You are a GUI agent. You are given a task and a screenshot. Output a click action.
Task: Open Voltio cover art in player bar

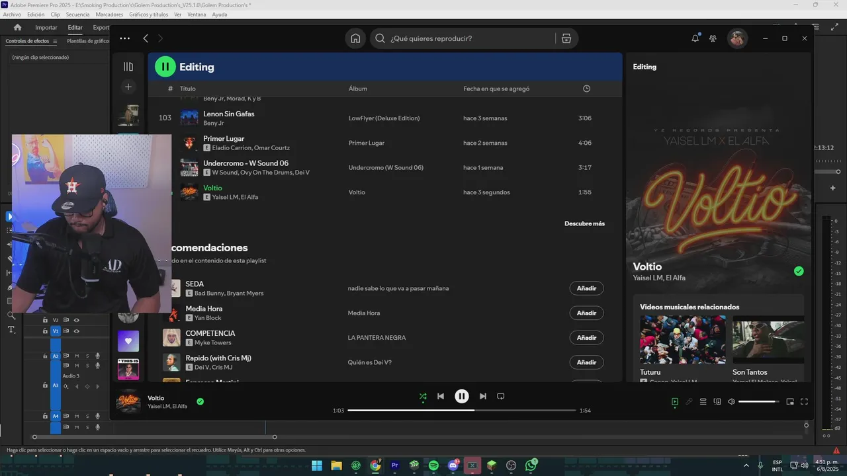[x=128, y=401]
